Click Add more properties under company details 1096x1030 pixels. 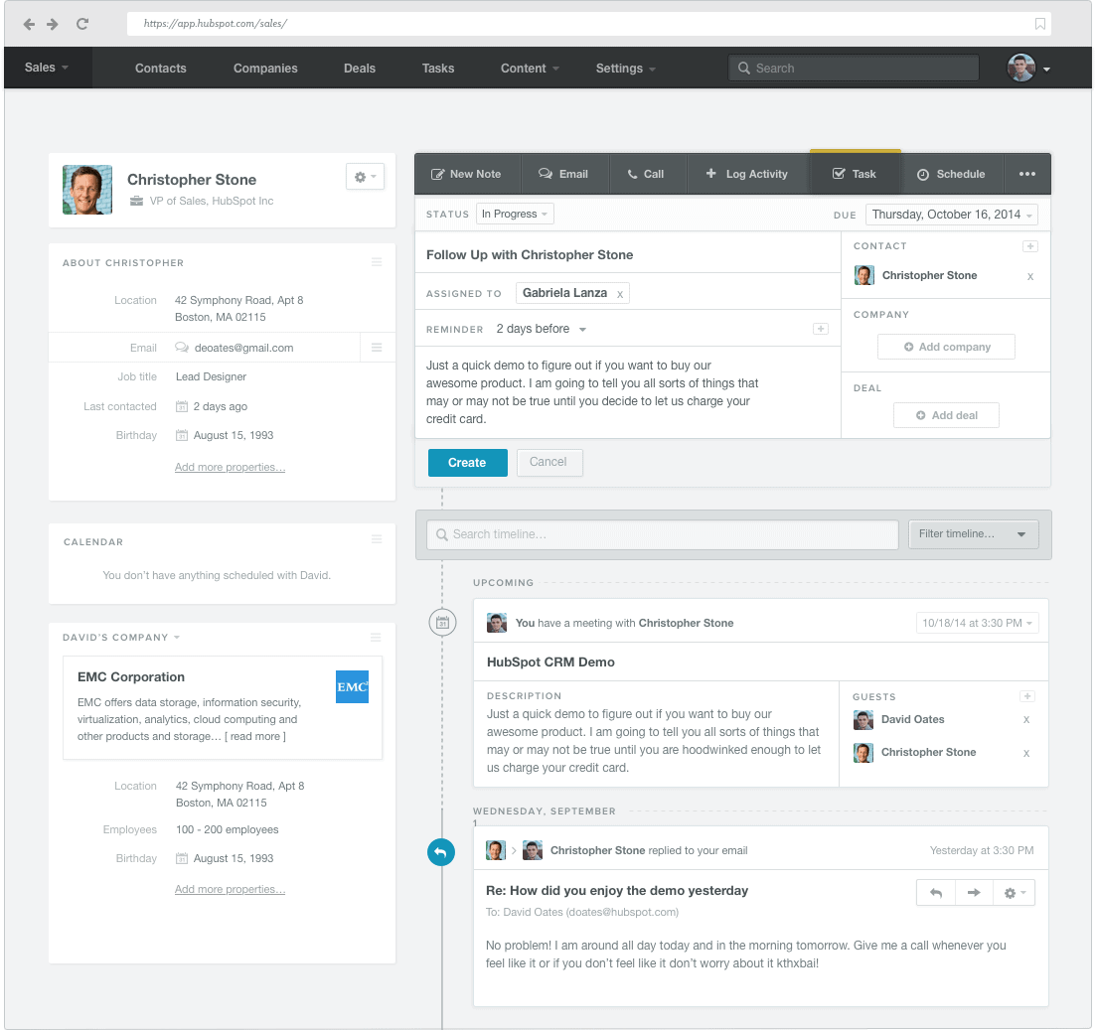(x=230, y=889)
